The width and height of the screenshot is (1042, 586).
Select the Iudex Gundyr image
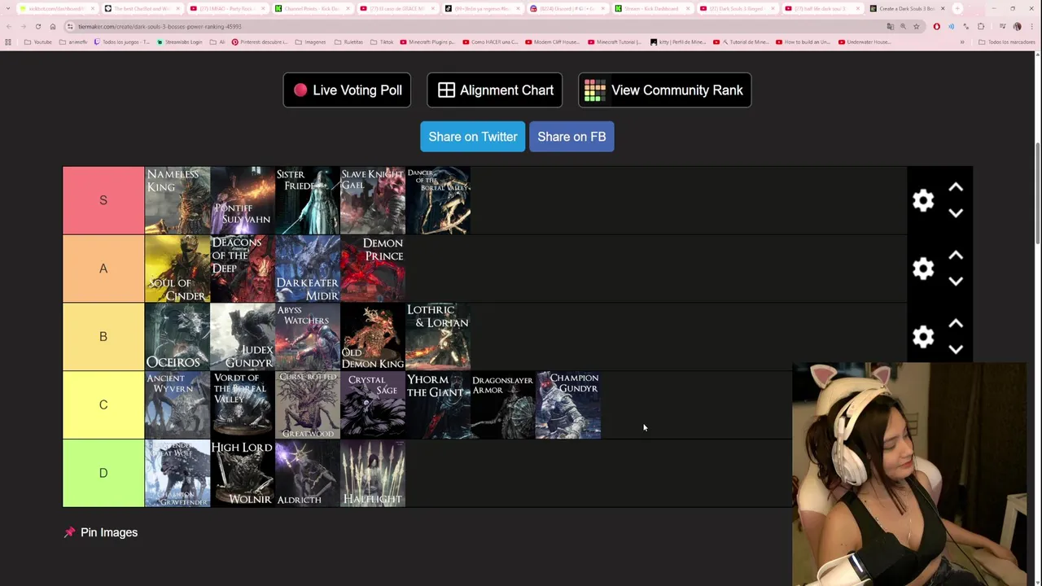click(x=243, y=337)
